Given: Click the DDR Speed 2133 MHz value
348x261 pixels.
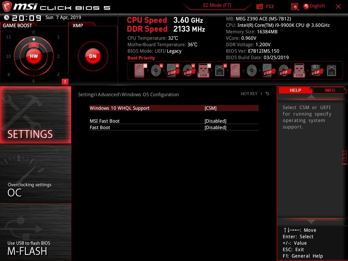Looking at the screenshot, I should coord(189,29).
